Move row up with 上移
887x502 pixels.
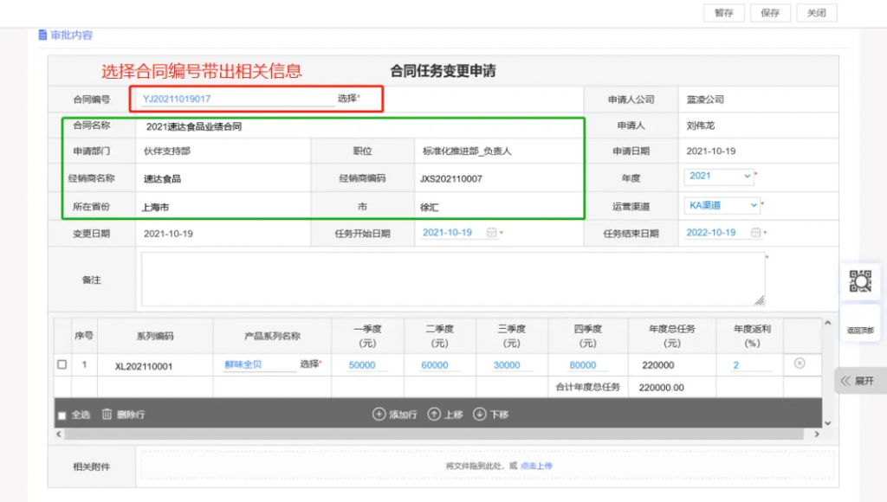coord(435,415)
